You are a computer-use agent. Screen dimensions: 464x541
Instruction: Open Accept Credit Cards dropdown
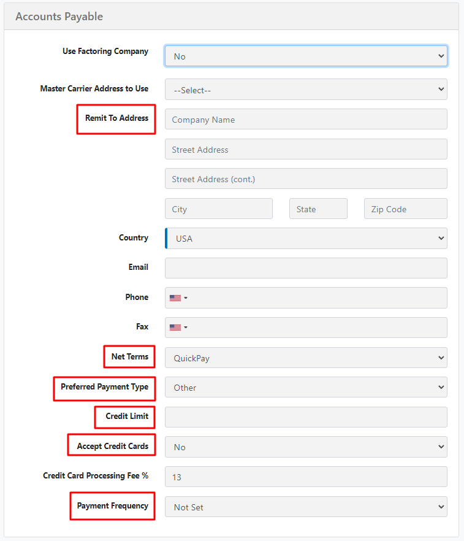pyautogui.click(x=306, y=447)
